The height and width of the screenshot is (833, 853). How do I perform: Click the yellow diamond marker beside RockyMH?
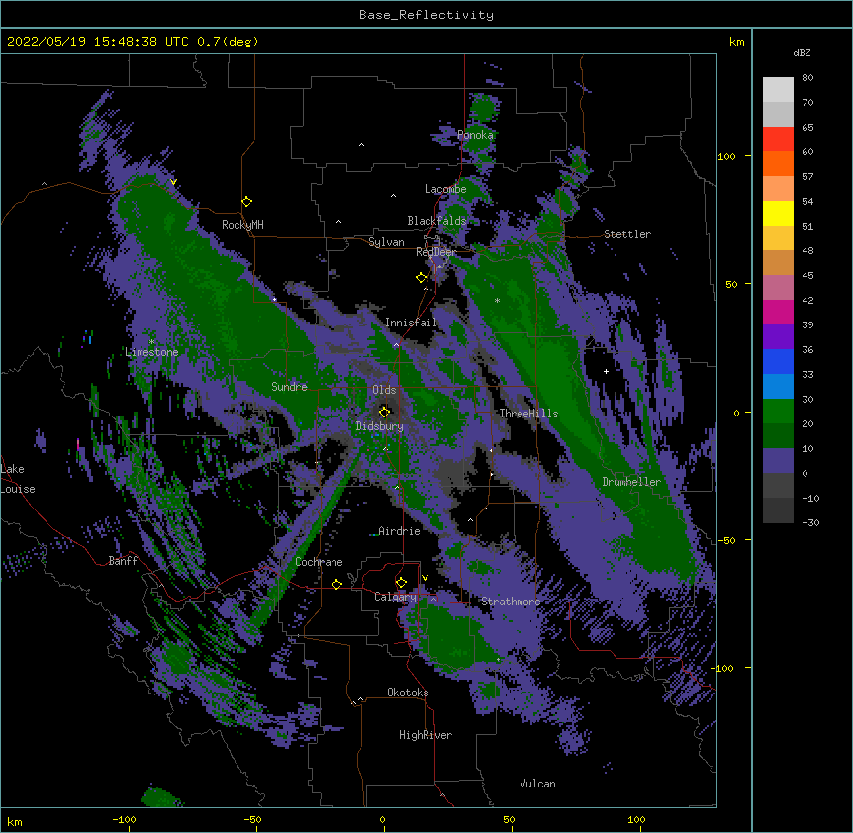pos(247,201)
